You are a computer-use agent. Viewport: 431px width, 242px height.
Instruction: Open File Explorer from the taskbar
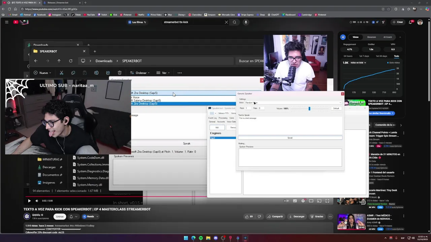point(208,238)
